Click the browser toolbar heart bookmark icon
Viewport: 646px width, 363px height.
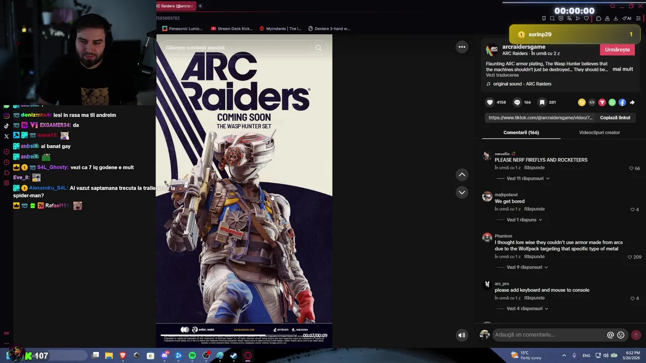[586, 19]
